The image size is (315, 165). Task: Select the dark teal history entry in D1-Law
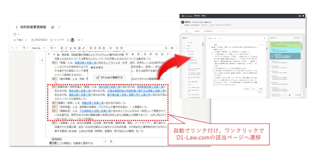pos(285,56)
